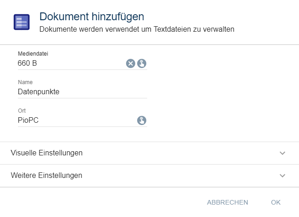Click blank space in Weitere Einstellungen row
The width and height of the screenshot is (299, 217).
(x=184, y=176)
